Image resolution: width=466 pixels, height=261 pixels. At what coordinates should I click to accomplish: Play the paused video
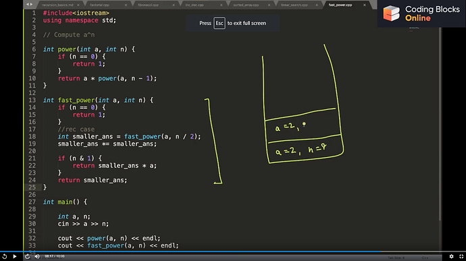pyautogui.click(x=15, y=256)
